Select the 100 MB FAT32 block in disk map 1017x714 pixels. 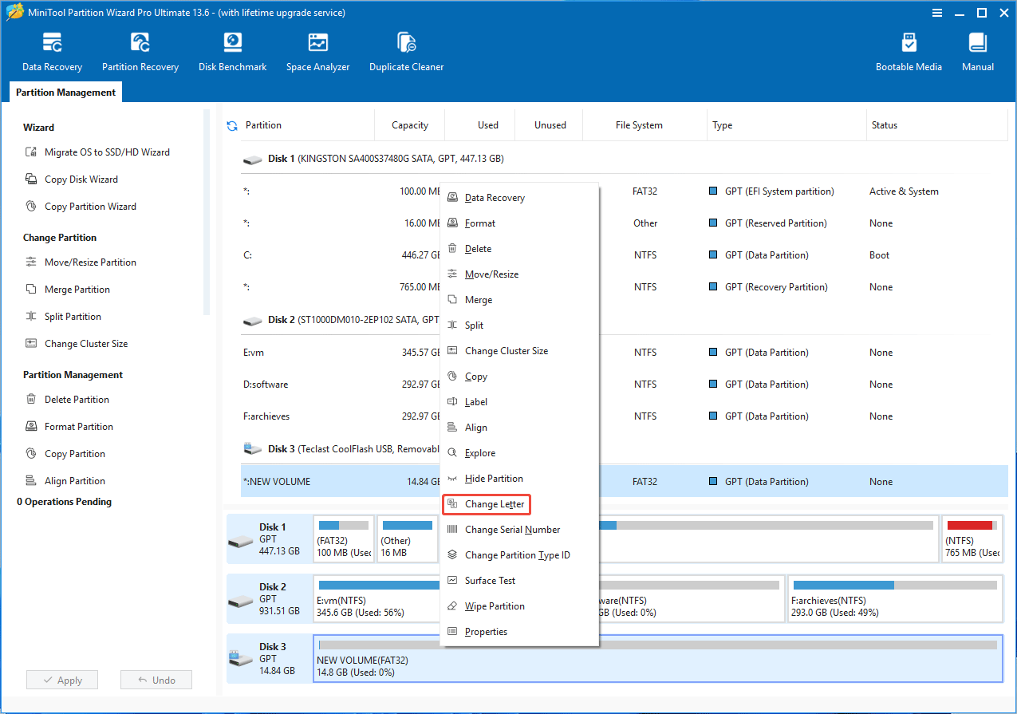pos(344,538)
